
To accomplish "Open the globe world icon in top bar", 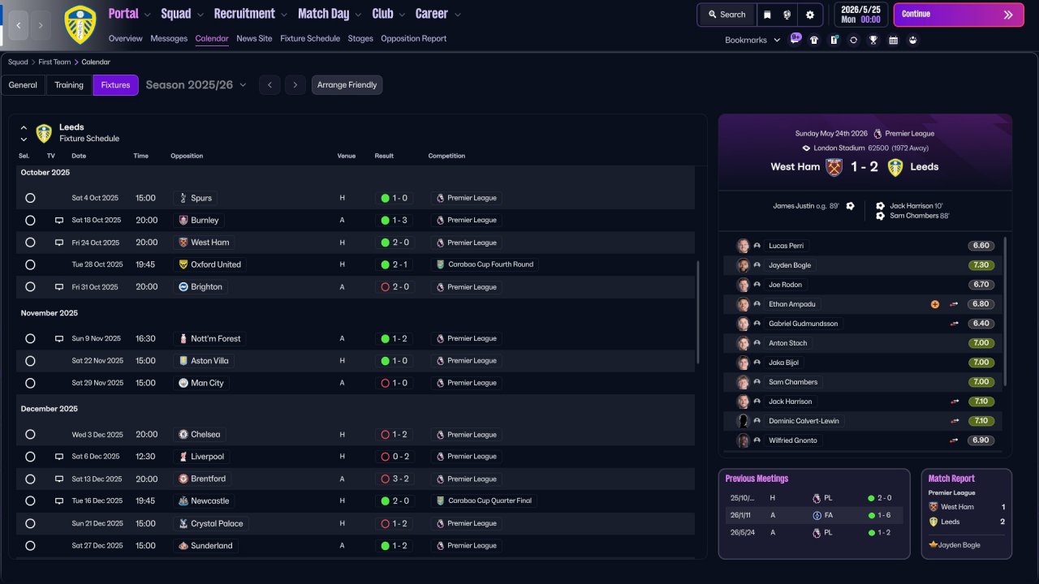I will 787,15.
